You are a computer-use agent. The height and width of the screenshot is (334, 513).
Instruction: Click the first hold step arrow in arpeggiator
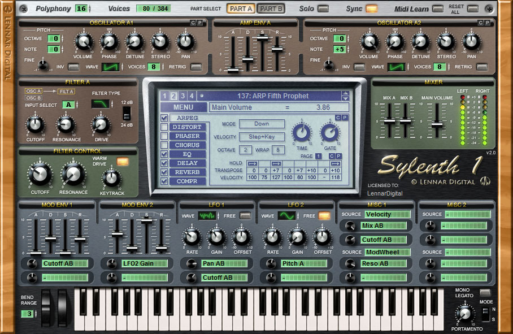tap(253, 163)
